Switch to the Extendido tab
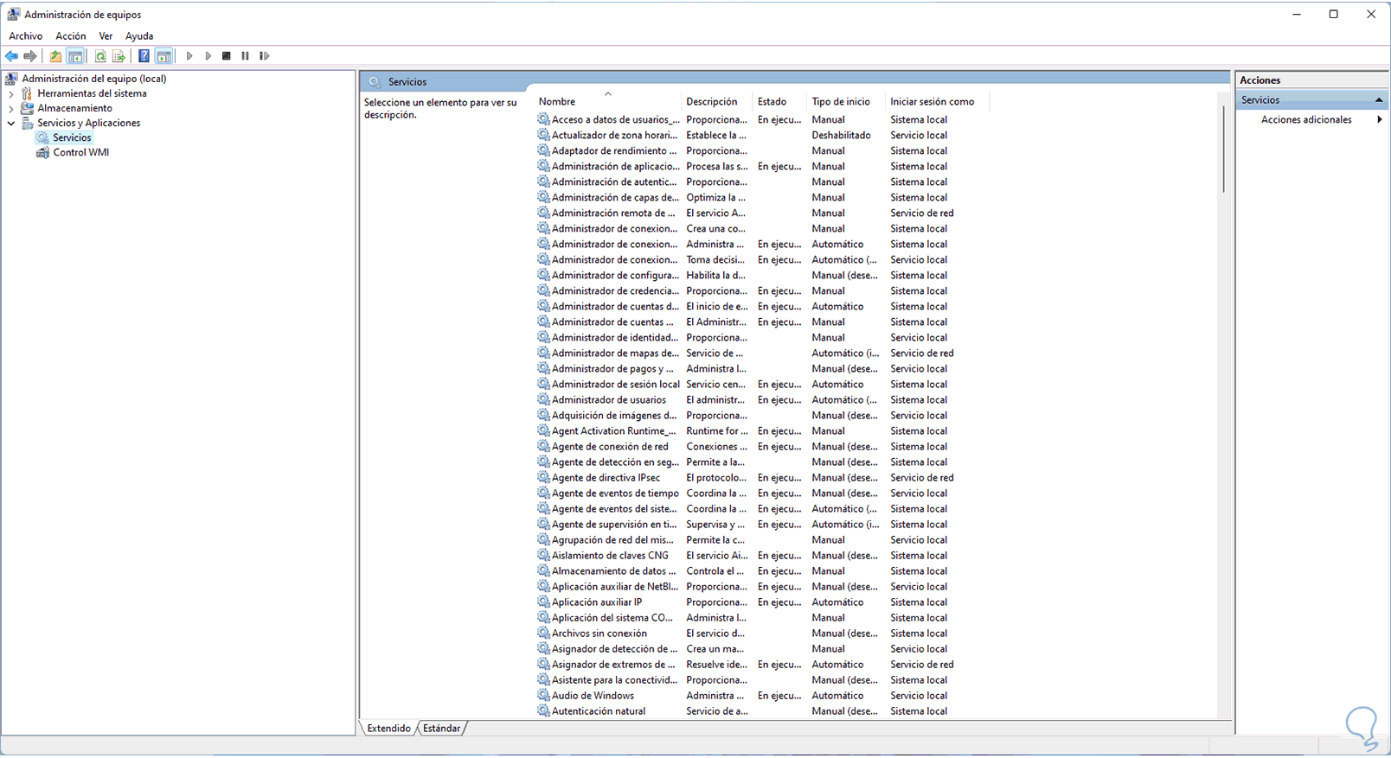The width and height of the screenshot is (1391, 758). [x=388, y=729]
